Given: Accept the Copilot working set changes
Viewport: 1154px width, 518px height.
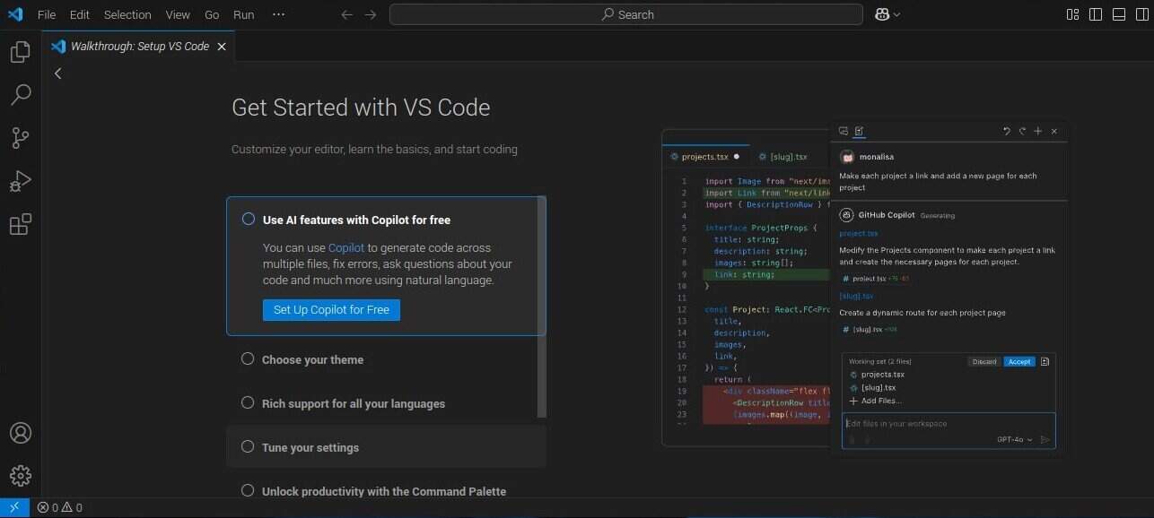Looking at the screenshot, I should click(1019, 361).
